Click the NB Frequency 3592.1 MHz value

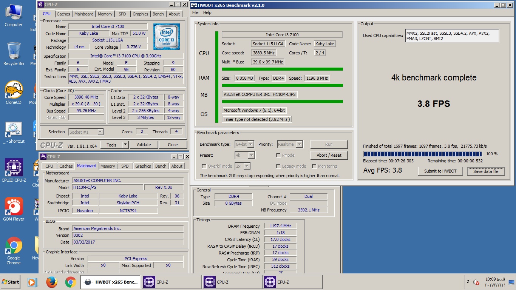(x=309, y=210)
